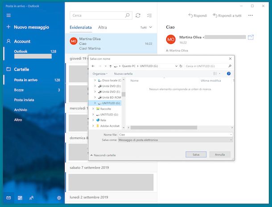The width and height of the screenshot is (272, 207).
Task: Open Organizza menu in save dialog
Action: pyautogui.click(x=100, y=74)
